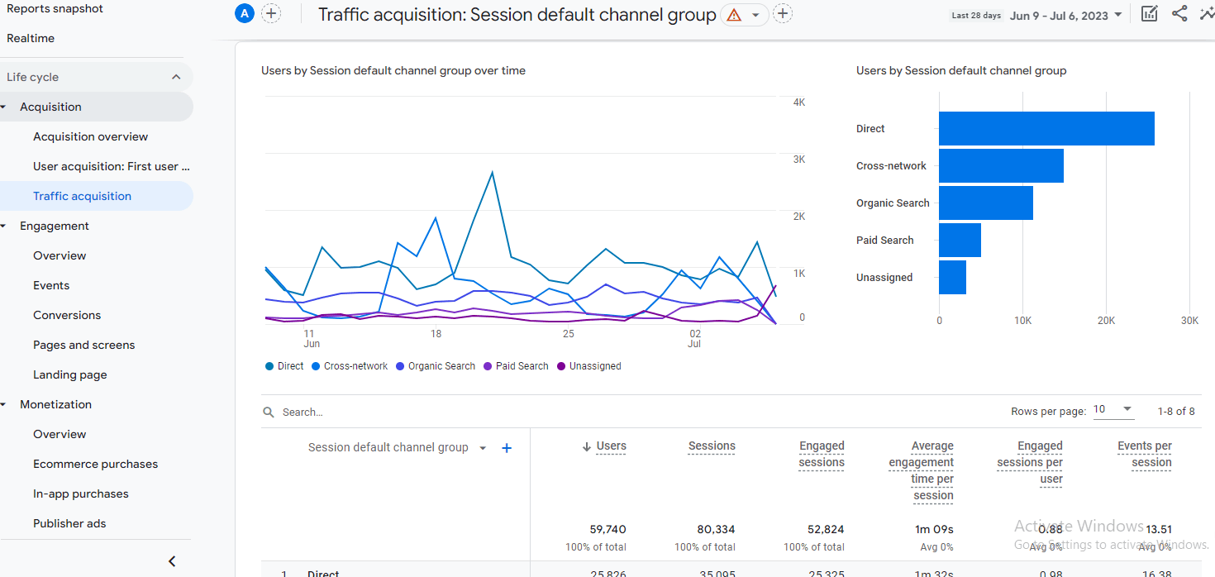
Task: Click the magnifier icon in the table search bar
Action: 268,412
